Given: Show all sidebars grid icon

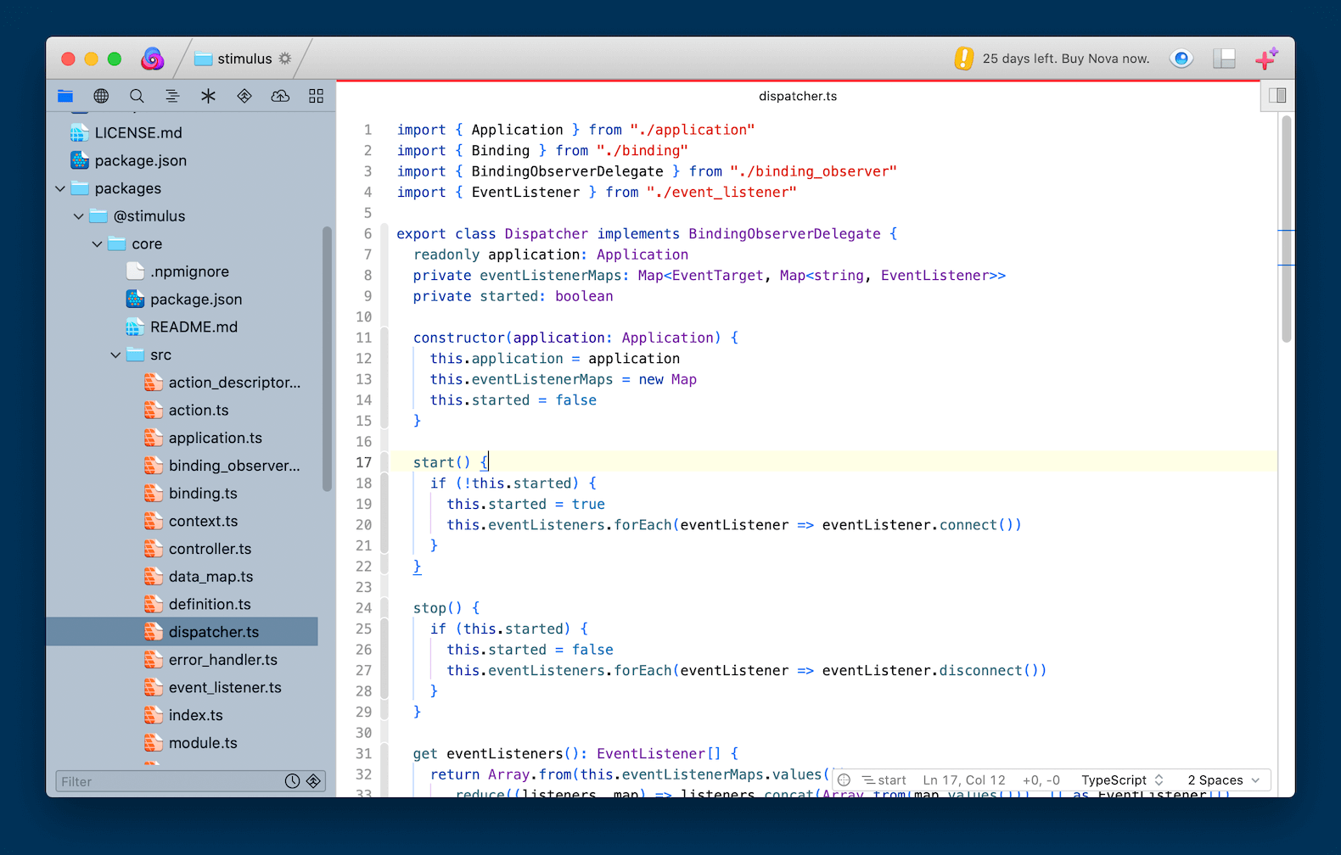Looking at the screenshot, I should click(316, 96).
